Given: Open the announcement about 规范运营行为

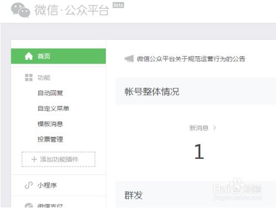Looking at the screenshot, I should 191,59.
